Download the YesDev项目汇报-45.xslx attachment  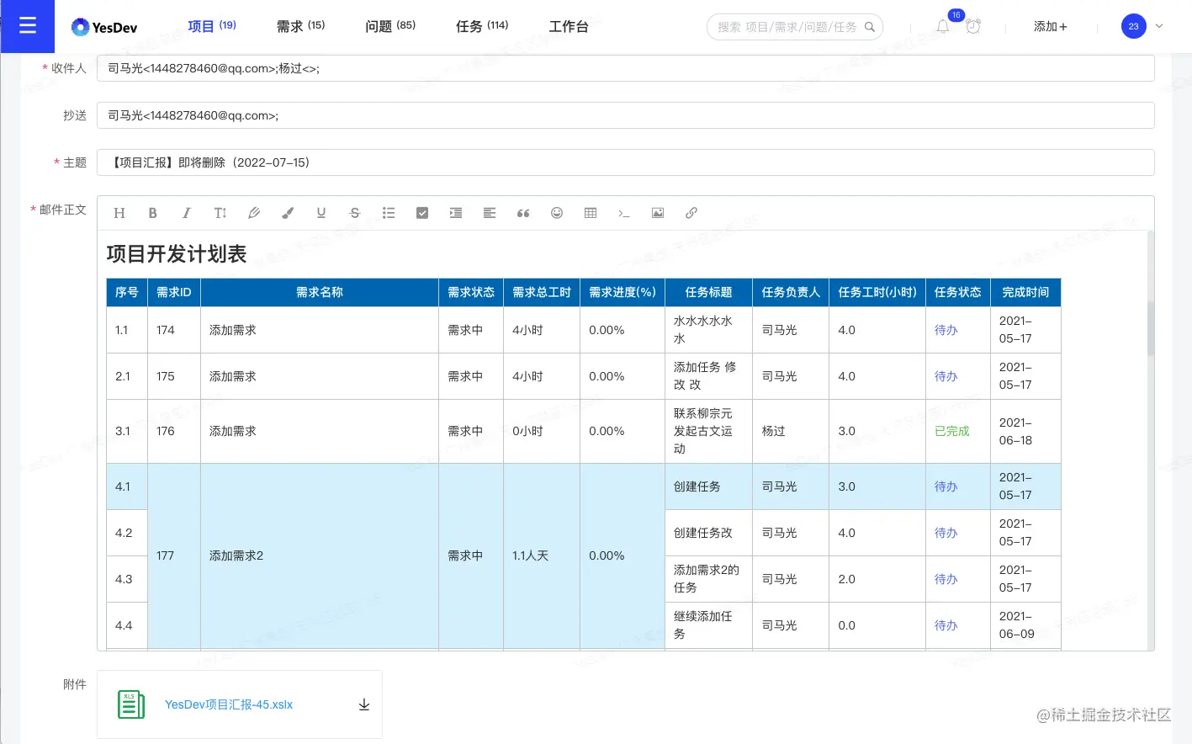click(363, 704)
